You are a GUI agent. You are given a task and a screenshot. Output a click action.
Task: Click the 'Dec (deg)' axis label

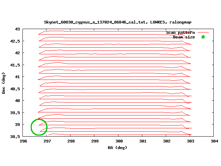3,83
